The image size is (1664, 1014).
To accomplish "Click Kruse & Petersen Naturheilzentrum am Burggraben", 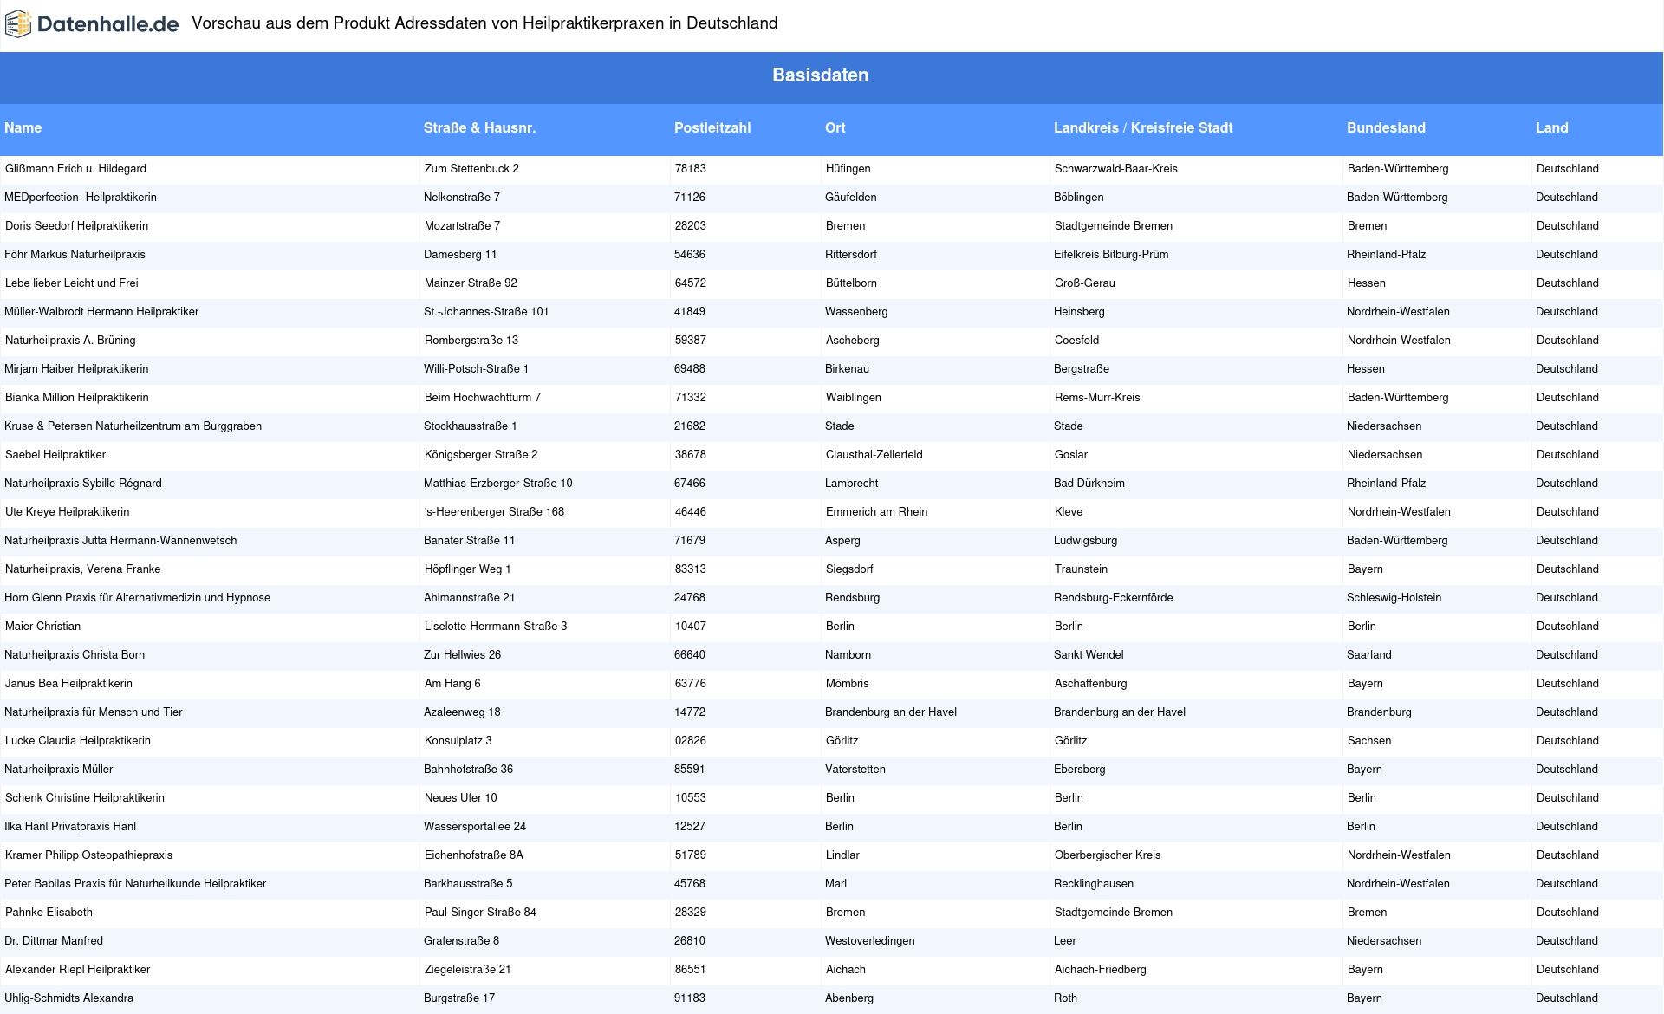I will [x=133, y=426].
